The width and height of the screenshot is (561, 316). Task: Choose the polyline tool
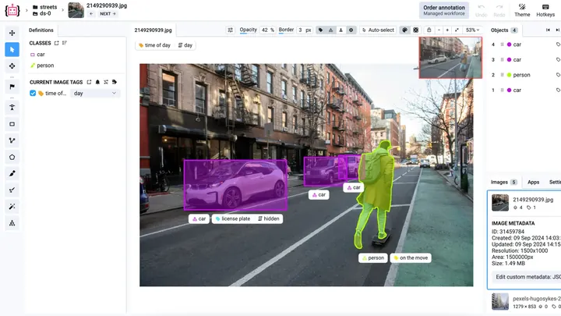point(12,140)
